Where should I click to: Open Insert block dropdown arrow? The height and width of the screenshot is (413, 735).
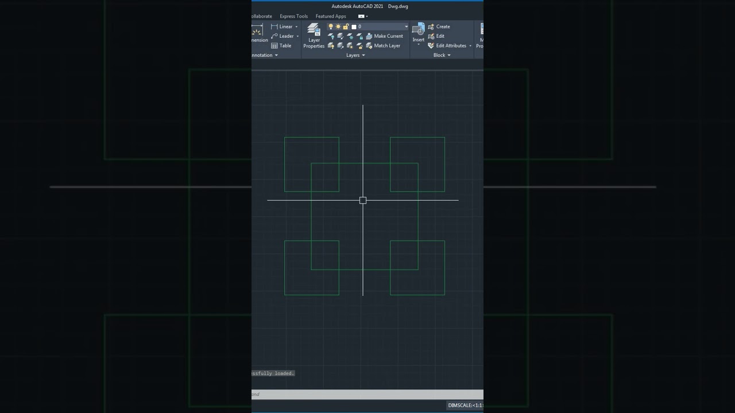(419, 44)
